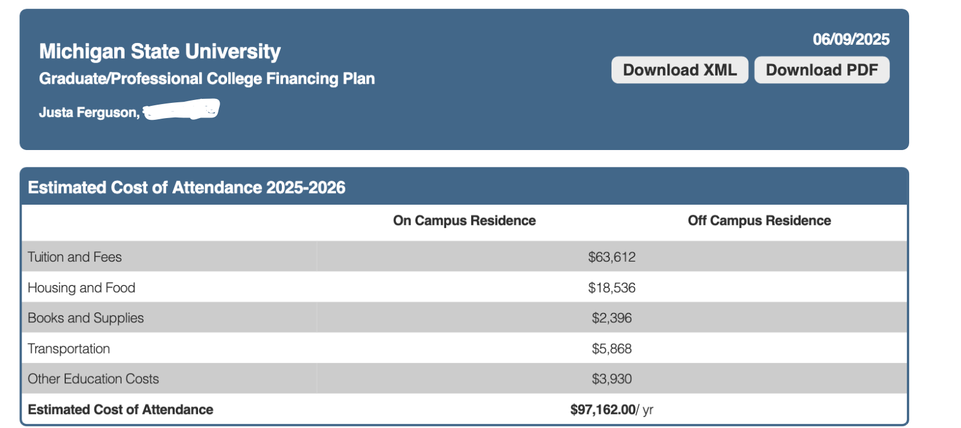
Task: Select the Transportation row label
Action: click(69, 349)
